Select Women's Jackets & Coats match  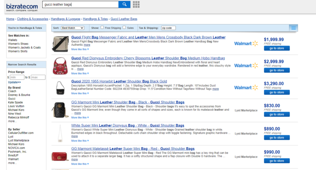tap(24, 47)
